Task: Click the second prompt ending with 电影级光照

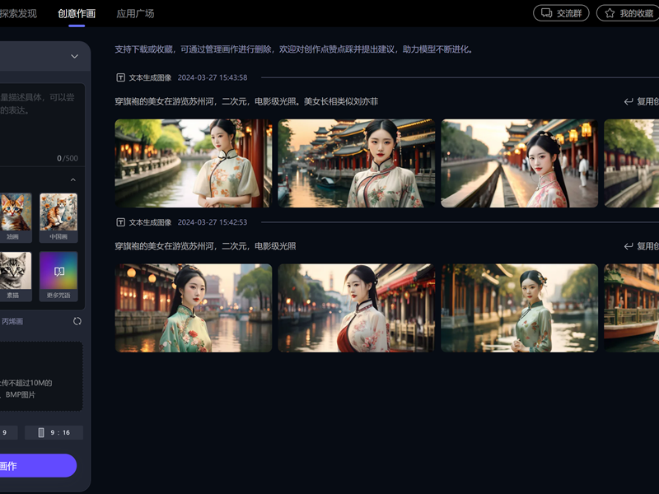Action: 205,246
